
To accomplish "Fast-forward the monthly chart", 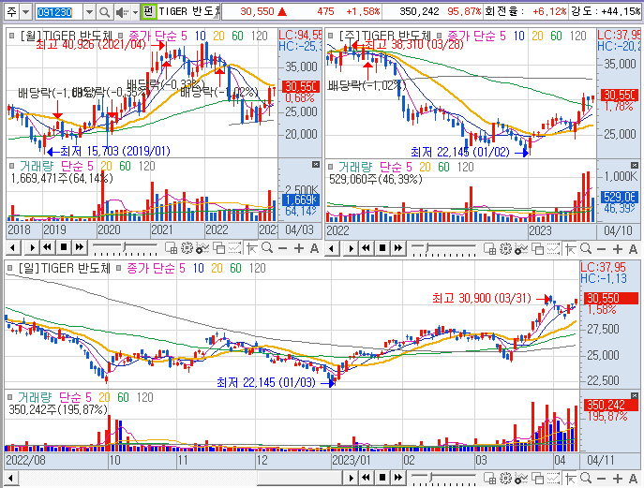I will coord(80,247).
